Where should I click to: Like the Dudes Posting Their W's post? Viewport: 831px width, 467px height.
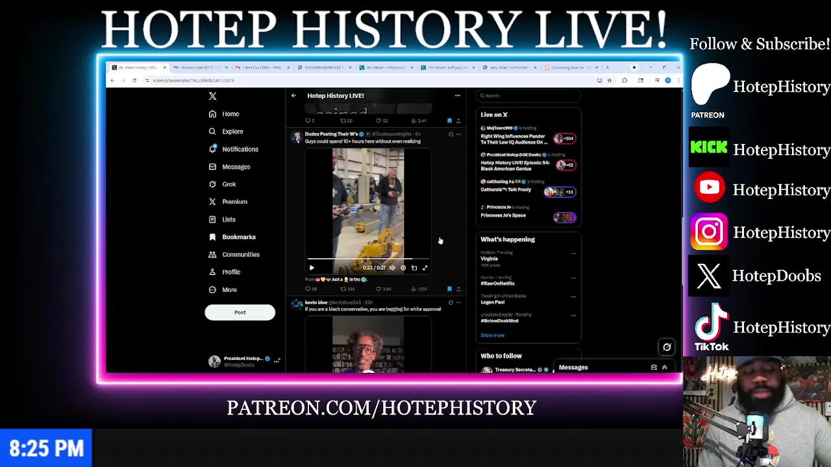click(x=383, y=289)
